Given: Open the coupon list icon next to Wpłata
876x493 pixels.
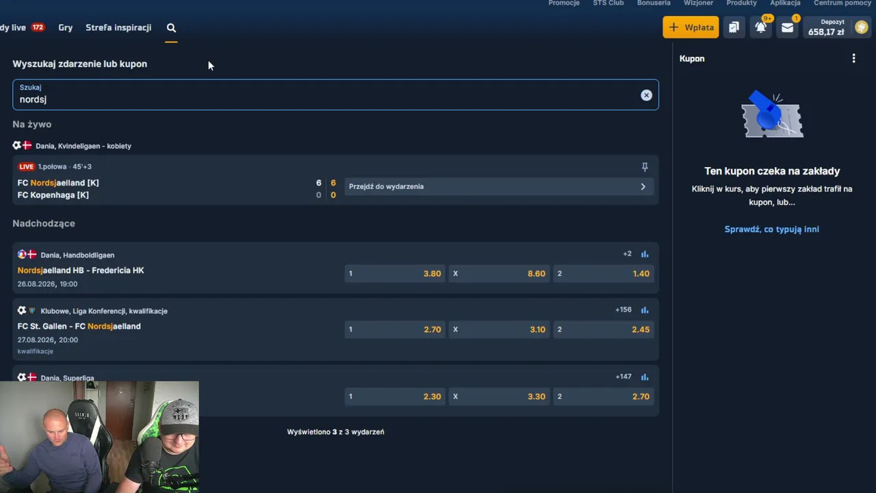Looking at the screenshot, I should 734,27.
